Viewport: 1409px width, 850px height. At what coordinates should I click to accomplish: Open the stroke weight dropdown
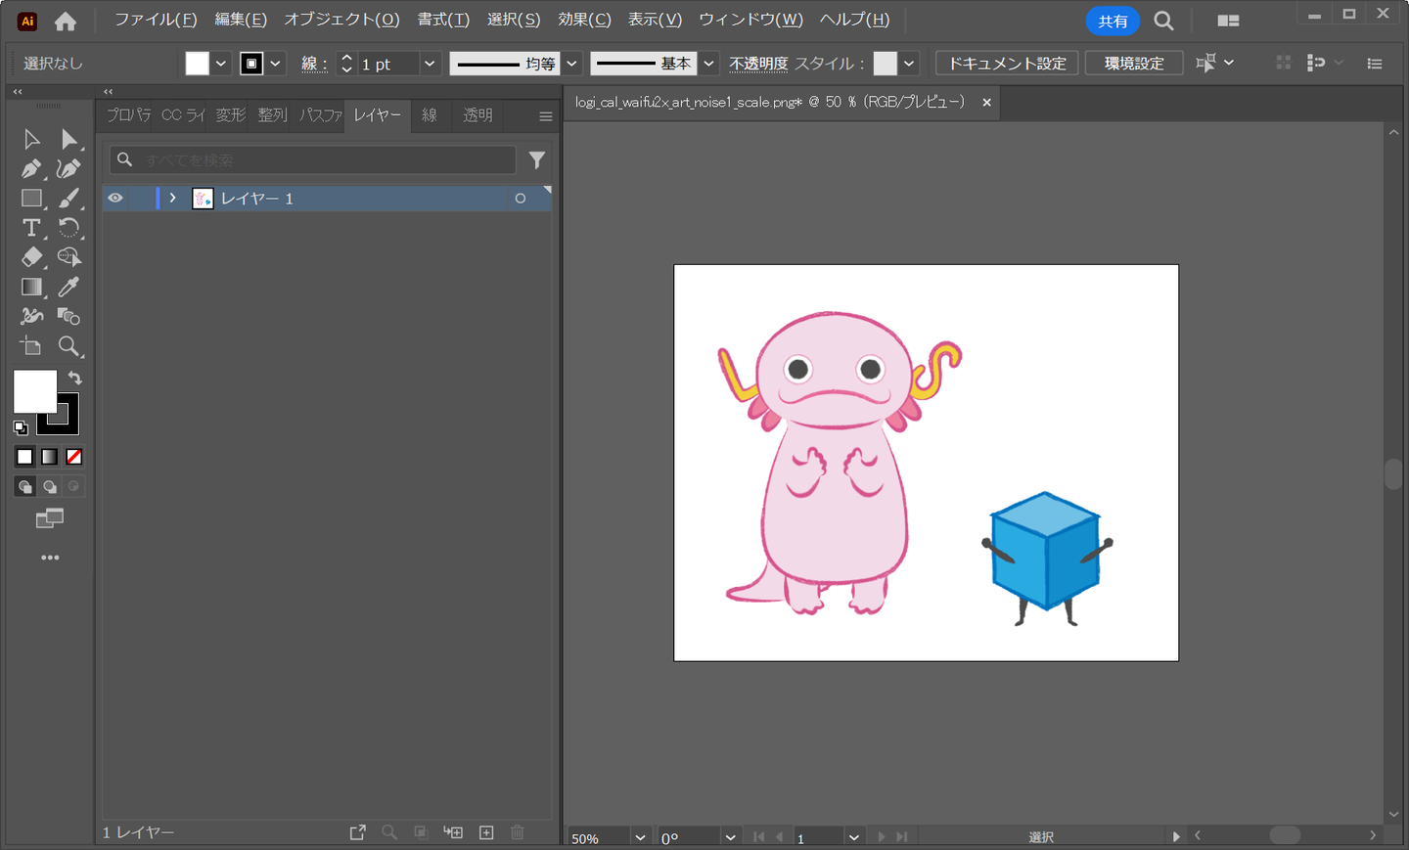coord(430,64)
